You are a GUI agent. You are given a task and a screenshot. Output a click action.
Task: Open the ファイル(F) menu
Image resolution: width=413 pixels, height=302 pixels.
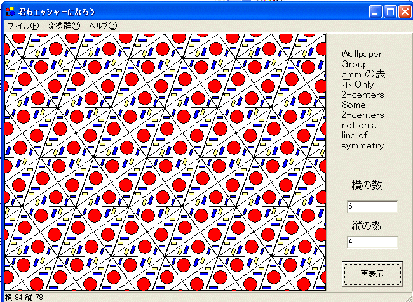[x=23, y=26]
